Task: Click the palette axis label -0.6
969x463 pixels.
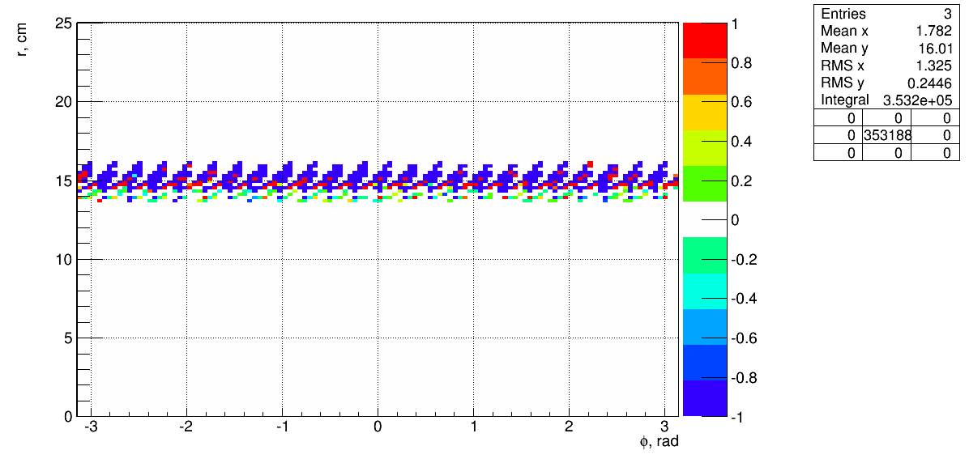Action: pos(744,338)
